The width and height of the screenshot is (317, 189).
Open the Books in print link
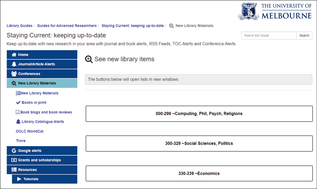[x=34, y=103]
